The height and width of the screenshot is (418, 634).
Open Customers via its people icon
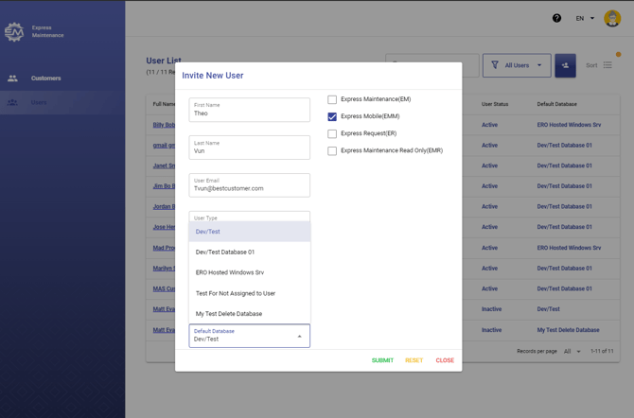pos(12,78)
